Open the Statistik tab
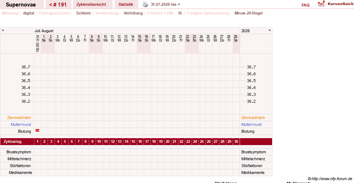The height and width of the screenshot is (183, 354). click(126, 4)
